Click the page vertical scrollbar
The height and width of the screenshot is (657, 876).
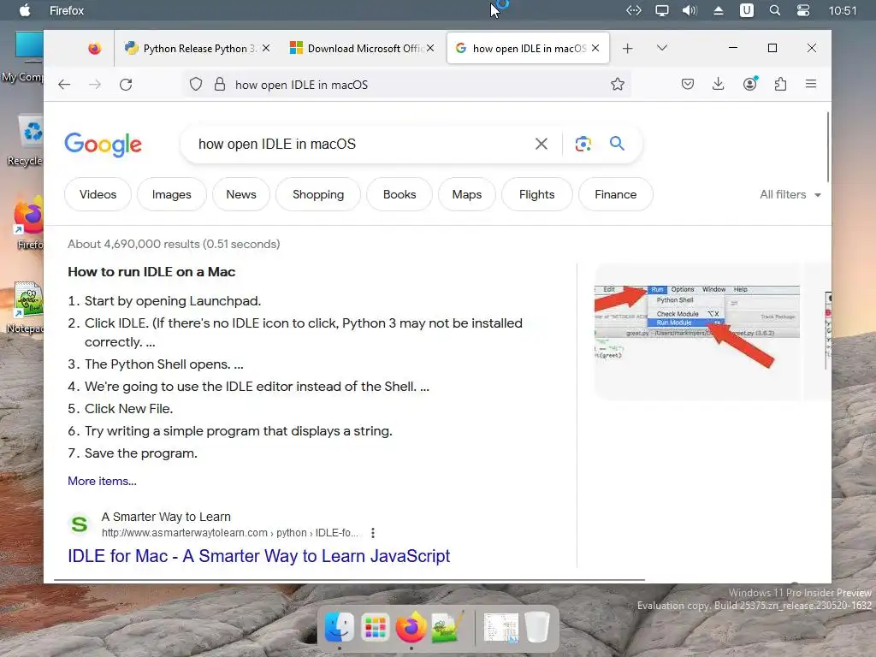(827, 147)
